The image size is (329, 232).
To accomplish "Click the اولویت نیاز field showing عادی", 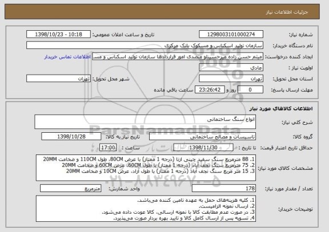I will [231, 68].
